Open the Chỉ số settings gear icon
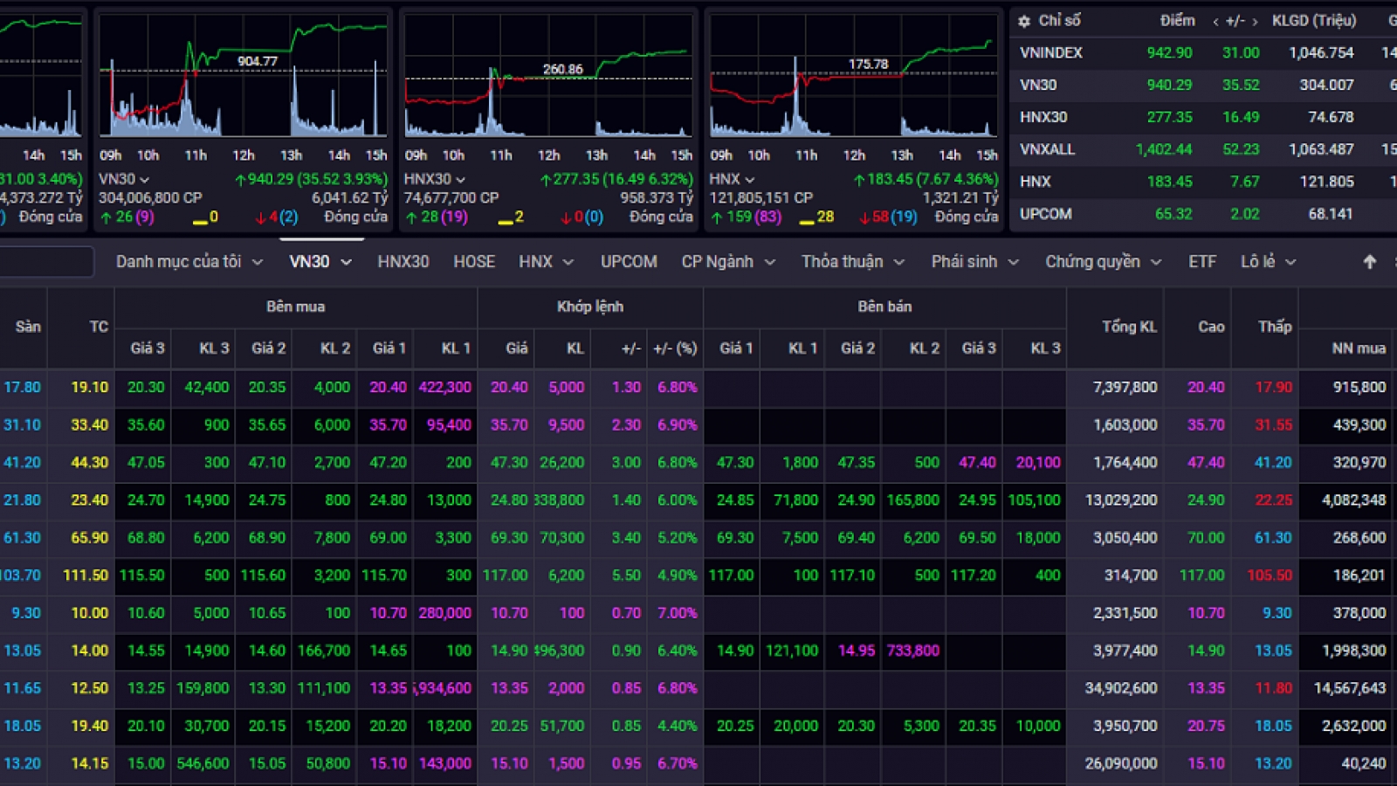 1024,20
